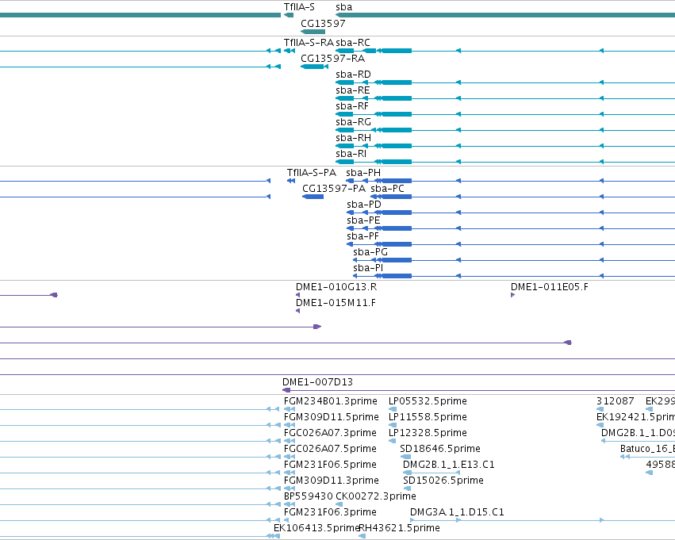Screen dimensions: 675x540
Task: Click the CG13597-PA coding block
Action: 313,197
